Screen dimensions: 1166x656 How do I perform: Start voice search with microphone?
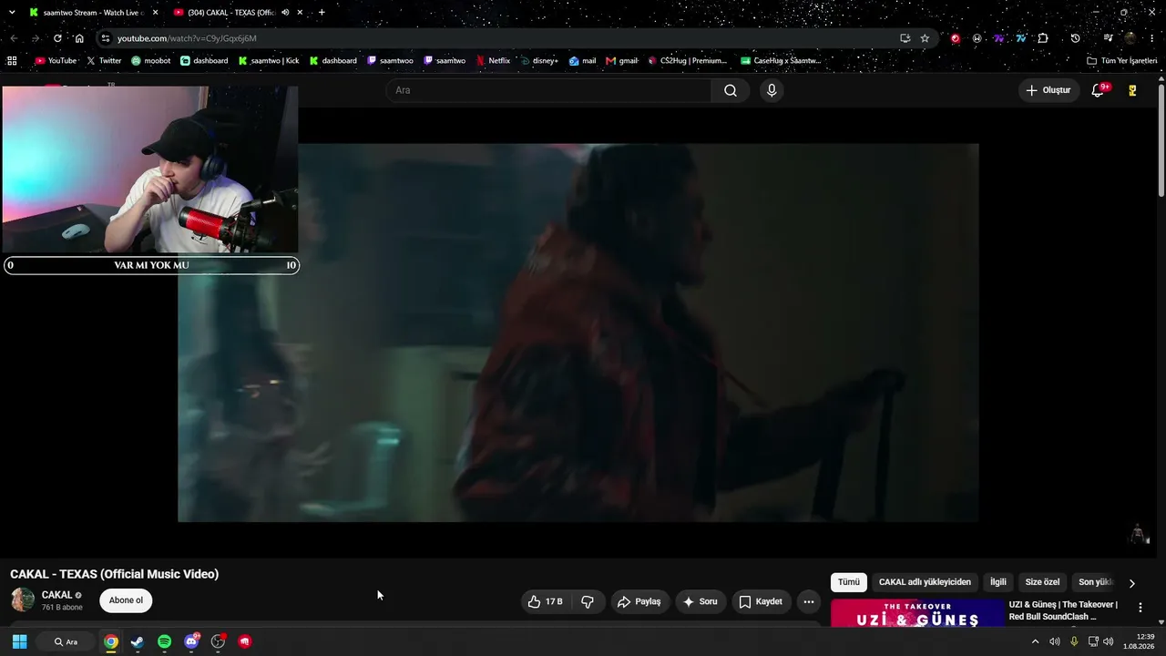(772, 90)
